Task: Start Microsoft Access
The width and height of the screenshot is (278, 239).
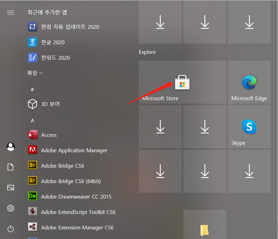Action: tap(49, 135)
